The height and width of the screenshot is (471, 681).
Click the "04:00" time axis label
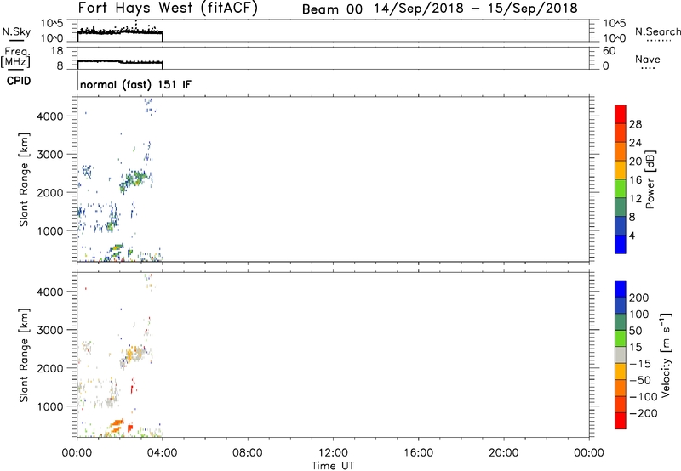tap(162, 453)
